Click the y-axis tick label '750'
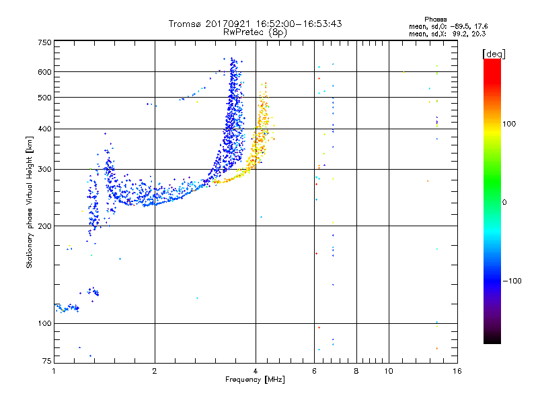 click(44, 42)
